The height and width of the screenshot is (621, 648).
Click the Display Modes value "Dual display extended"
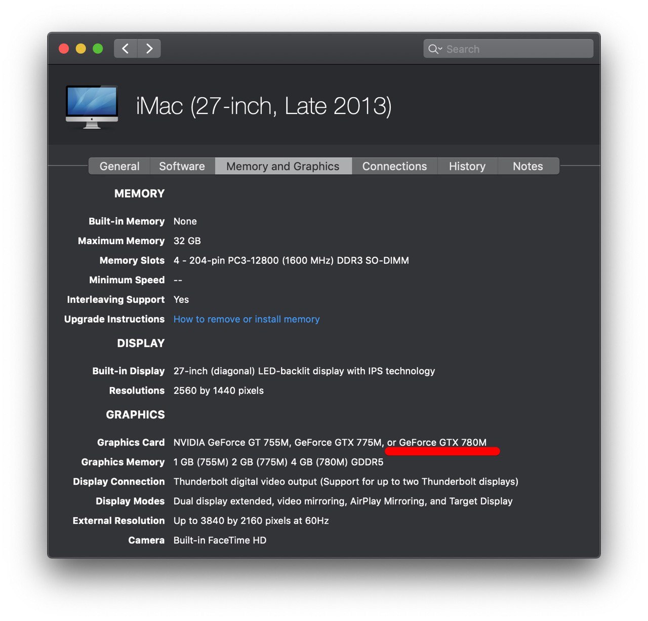click(223, 501)
